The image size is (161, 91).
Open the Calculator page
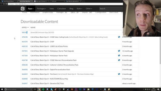pyautogui.click(x=62, y=9)
